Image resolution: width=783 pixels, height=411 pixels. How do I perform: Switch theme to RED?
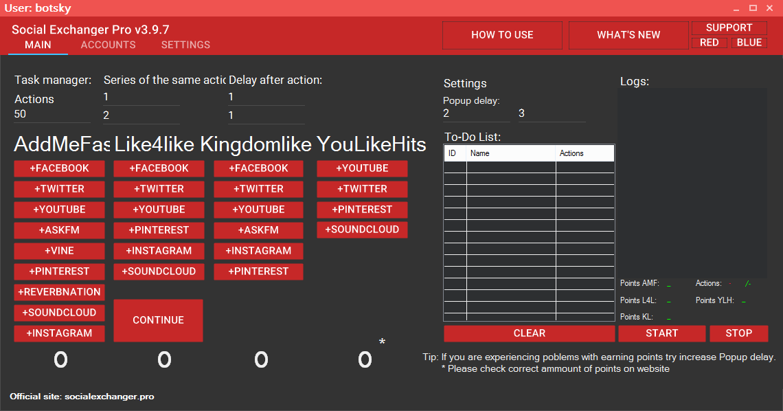click(x=709, y=43)
